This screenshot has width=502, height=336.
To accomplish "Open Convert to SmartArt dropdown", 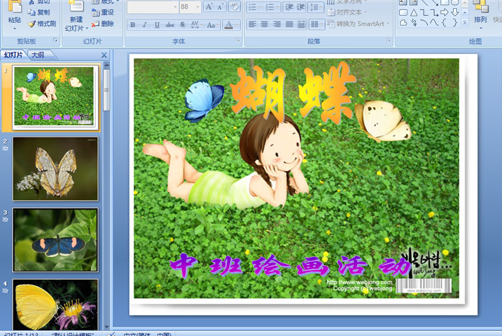I will pos(358,24).
